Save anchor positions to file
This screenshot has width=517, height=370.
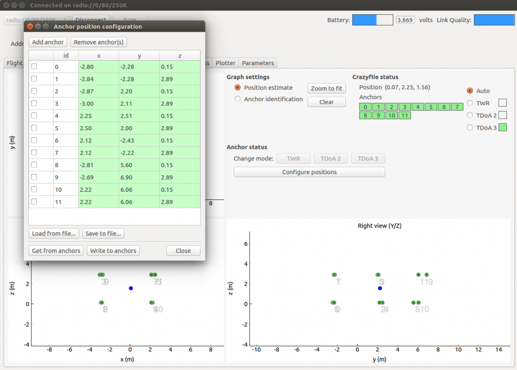(103, 234)
